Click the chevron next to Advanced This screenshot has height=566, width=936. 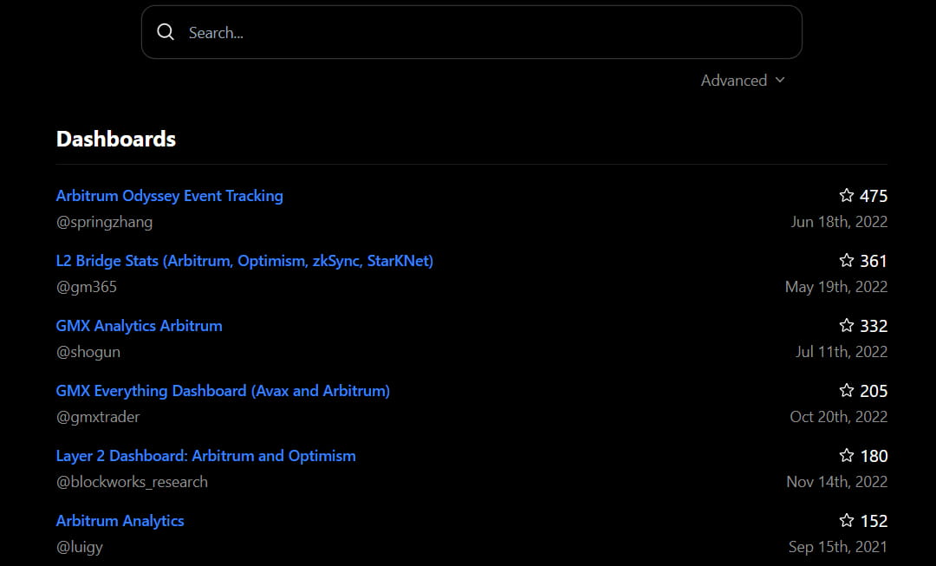click(x=780, y=80)
